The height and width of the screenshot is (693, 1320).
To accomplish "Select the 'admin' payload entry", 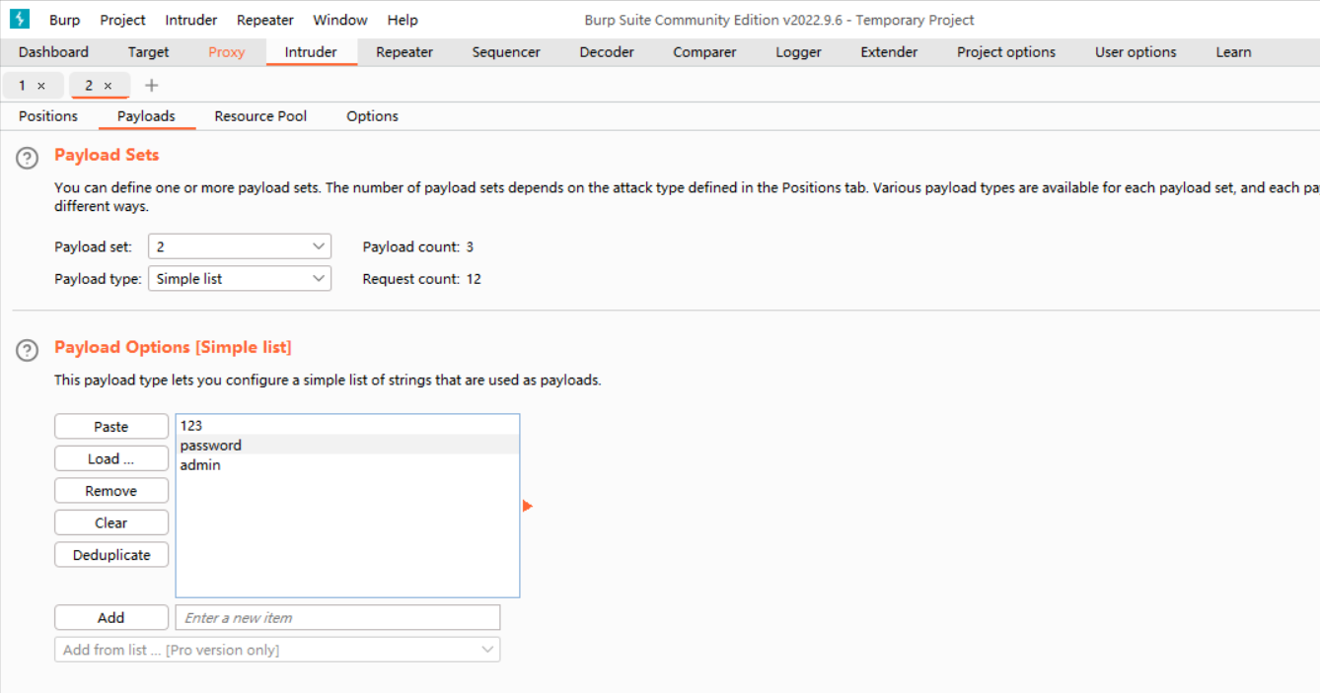I will (x=200, y=465).
